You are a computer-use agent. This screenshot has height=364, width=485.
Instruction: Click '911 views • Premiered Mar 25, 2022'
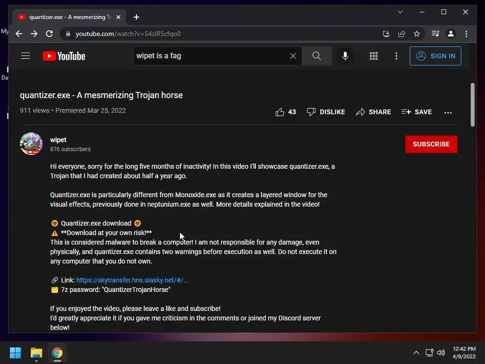[72, 110]
